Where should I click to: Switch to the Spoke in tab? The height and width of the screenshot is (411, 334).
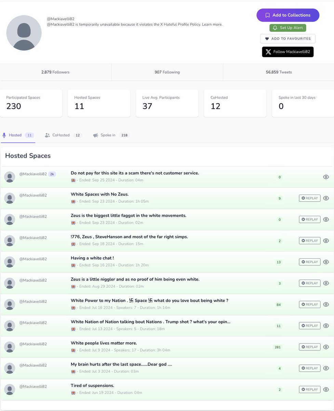[x=111, y=135]
